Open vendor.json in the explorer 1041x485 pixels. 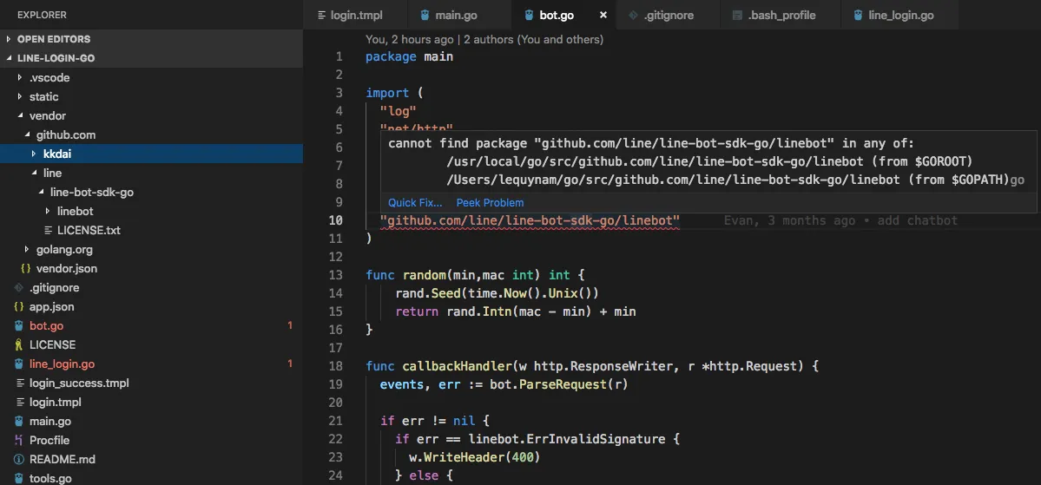click(x=66, y=269)
